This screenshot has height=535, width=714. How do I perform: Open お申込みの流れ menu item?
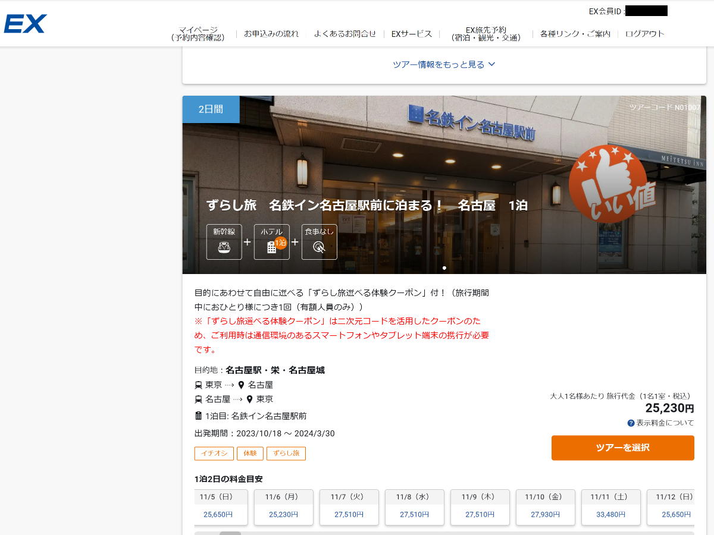pos(271,34)
